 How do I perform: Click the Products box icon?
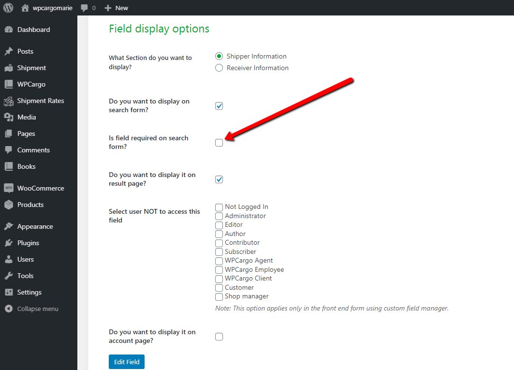point(9,205)
